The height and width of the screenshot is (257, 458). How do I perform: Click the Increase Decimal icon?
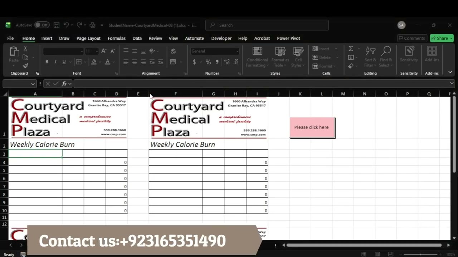(227, 62)
